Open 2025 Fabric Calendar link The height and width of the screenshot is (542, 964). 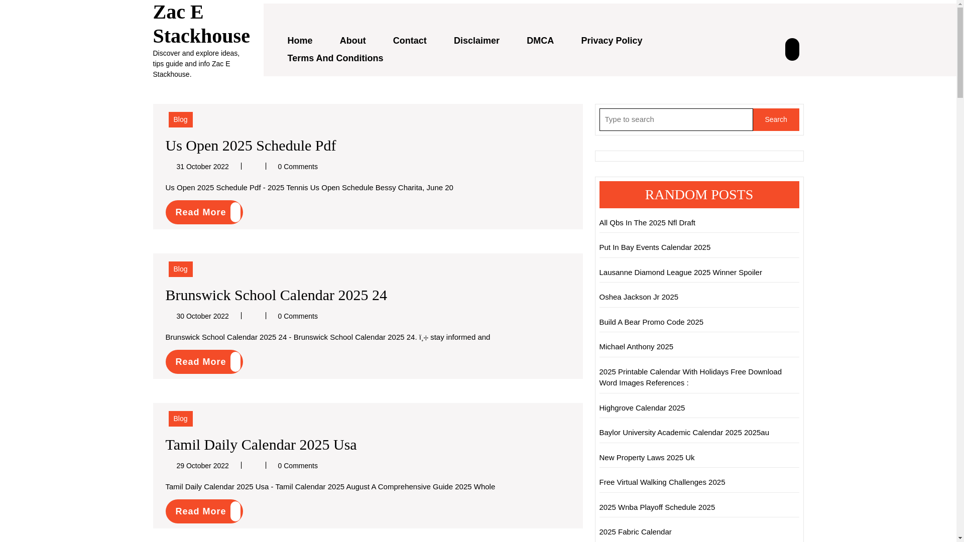(635, 531)
